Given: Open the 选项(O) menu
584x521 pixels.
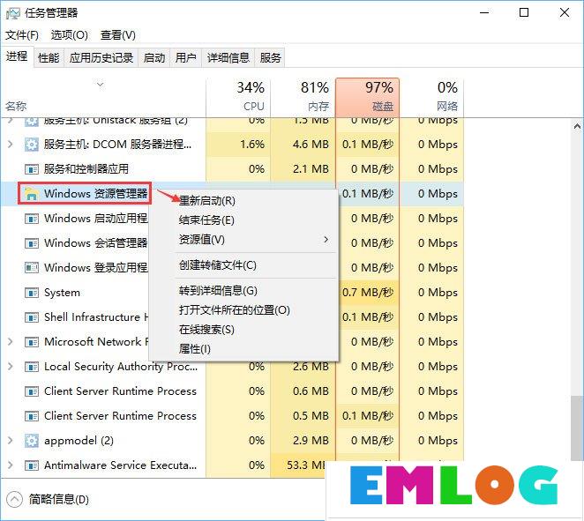Looking at the screenshot, I should 70,35.
